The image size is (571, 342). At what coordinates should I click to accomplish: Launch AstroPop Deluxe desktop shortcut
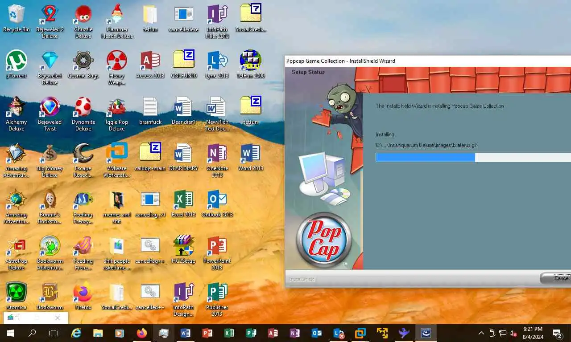click(17, 253)
